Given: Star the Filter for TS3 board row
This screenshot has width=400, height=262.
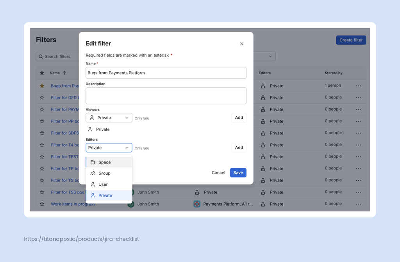Looking at the screenshot, I should (x=42, y=192).
